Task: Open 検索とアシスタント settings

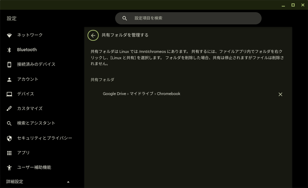Action: point(36,123)
